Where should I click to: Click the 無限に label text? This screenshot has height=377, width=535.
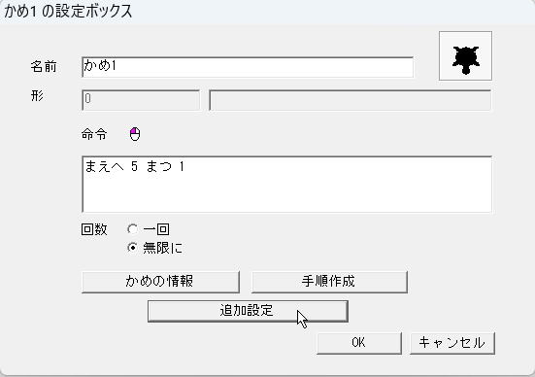click(163, 248)
